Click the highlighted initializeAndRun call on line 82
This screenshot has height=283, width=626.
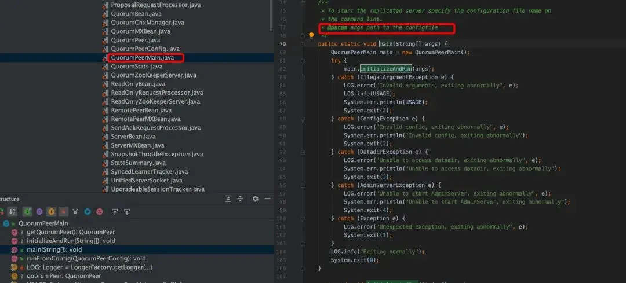click(x=386, y=69)
